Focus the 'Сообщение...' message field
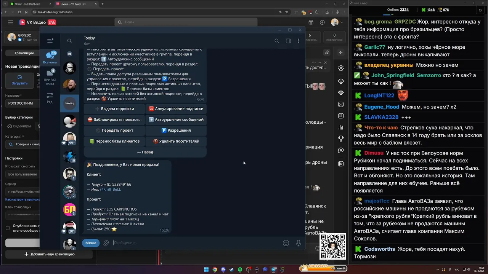This screenshot has height=274, width=488. click(x=196, y=243)
